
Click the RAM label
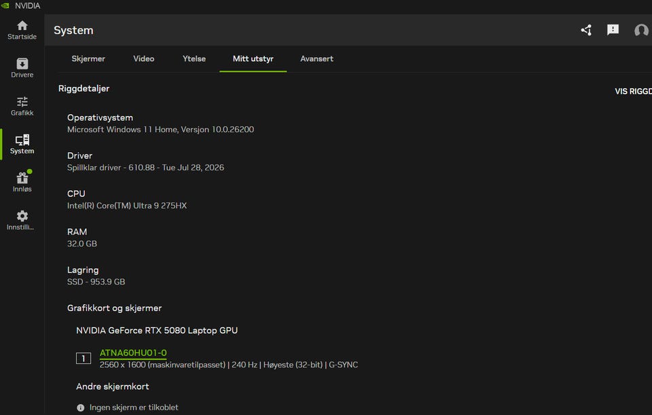[77, 232]
